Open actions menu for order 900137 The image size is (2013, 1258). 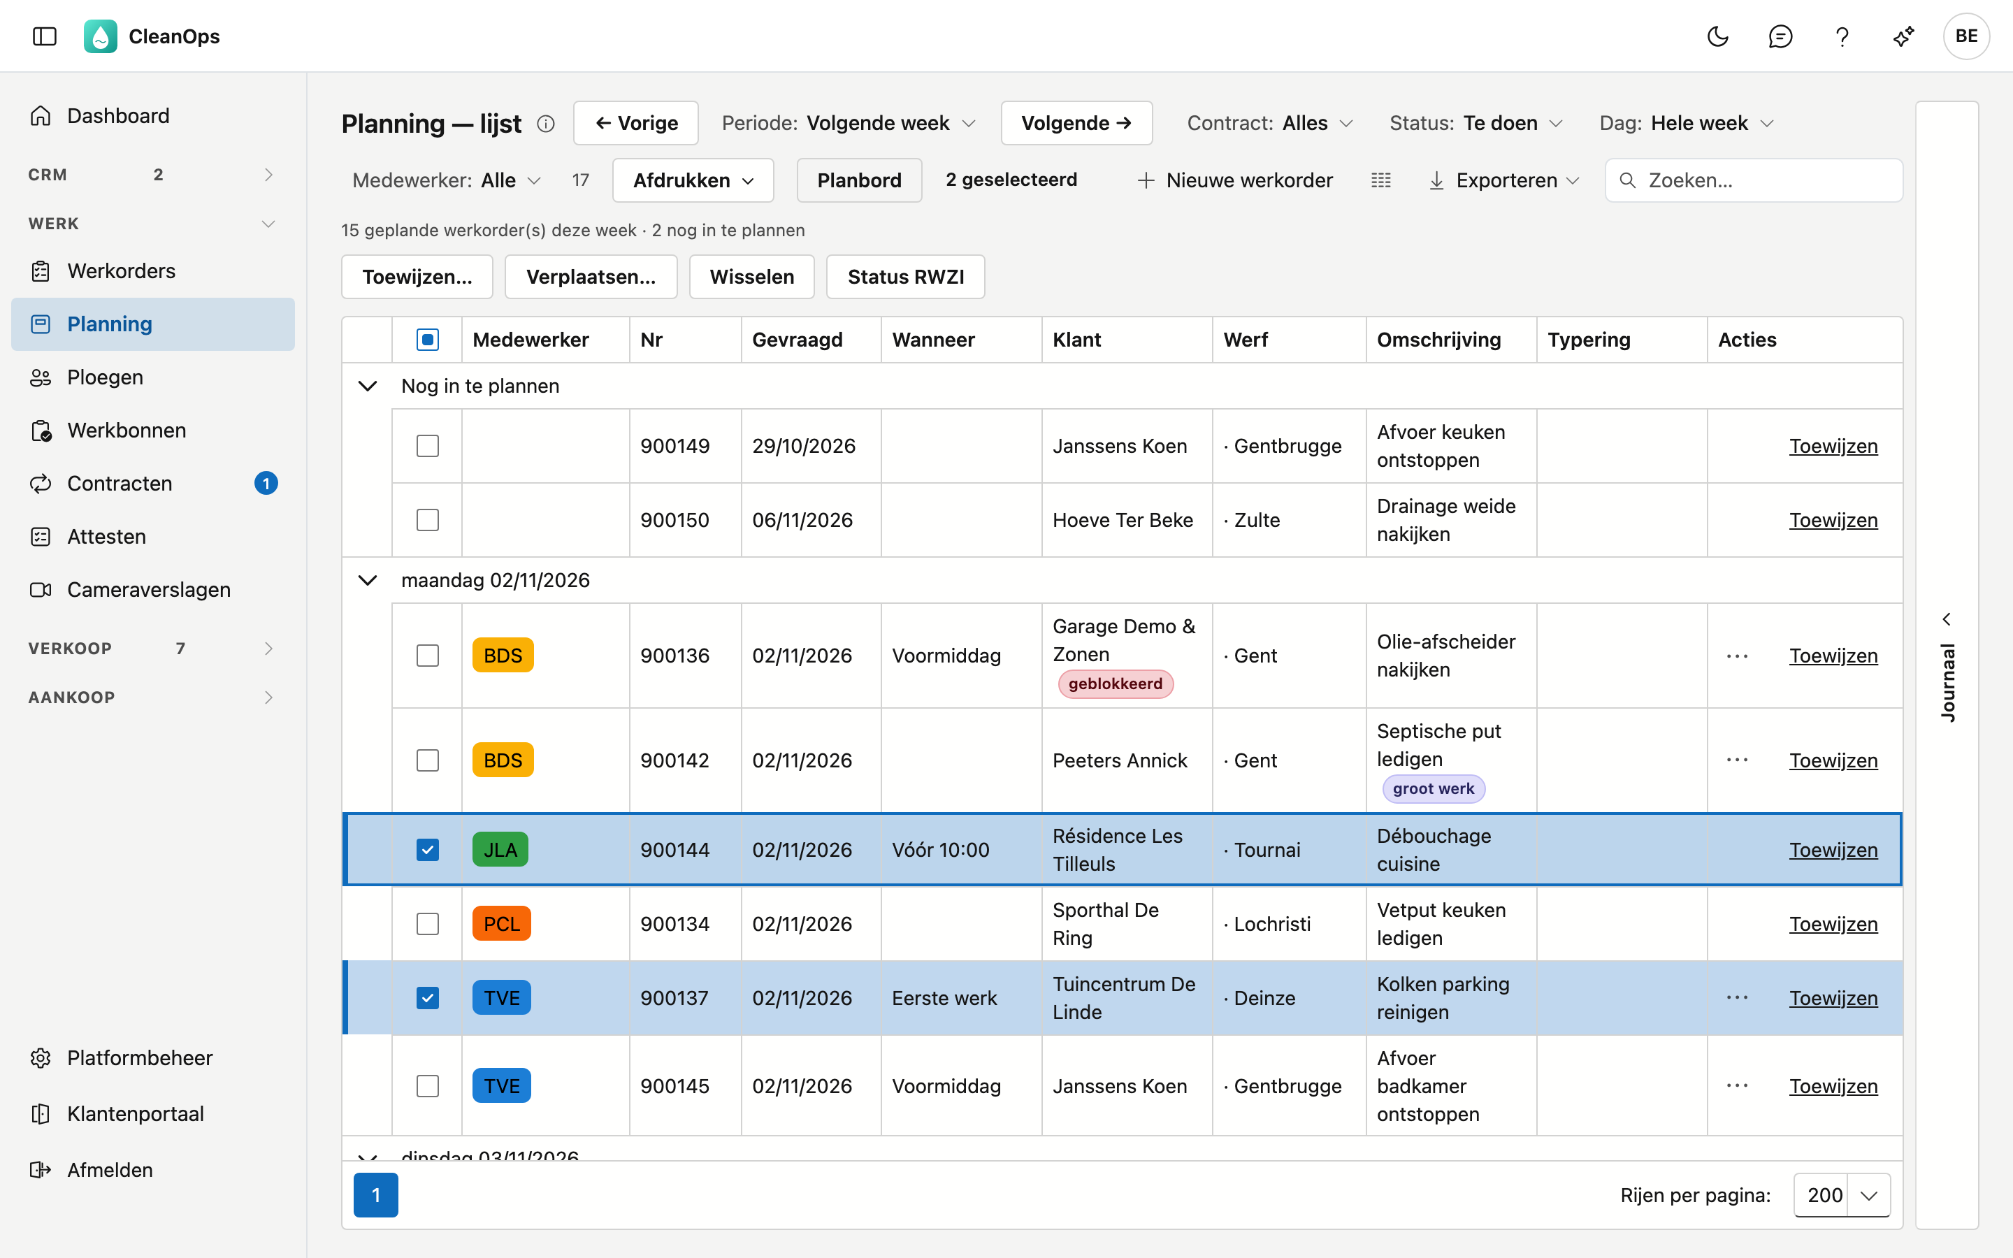click(1737, 997)
